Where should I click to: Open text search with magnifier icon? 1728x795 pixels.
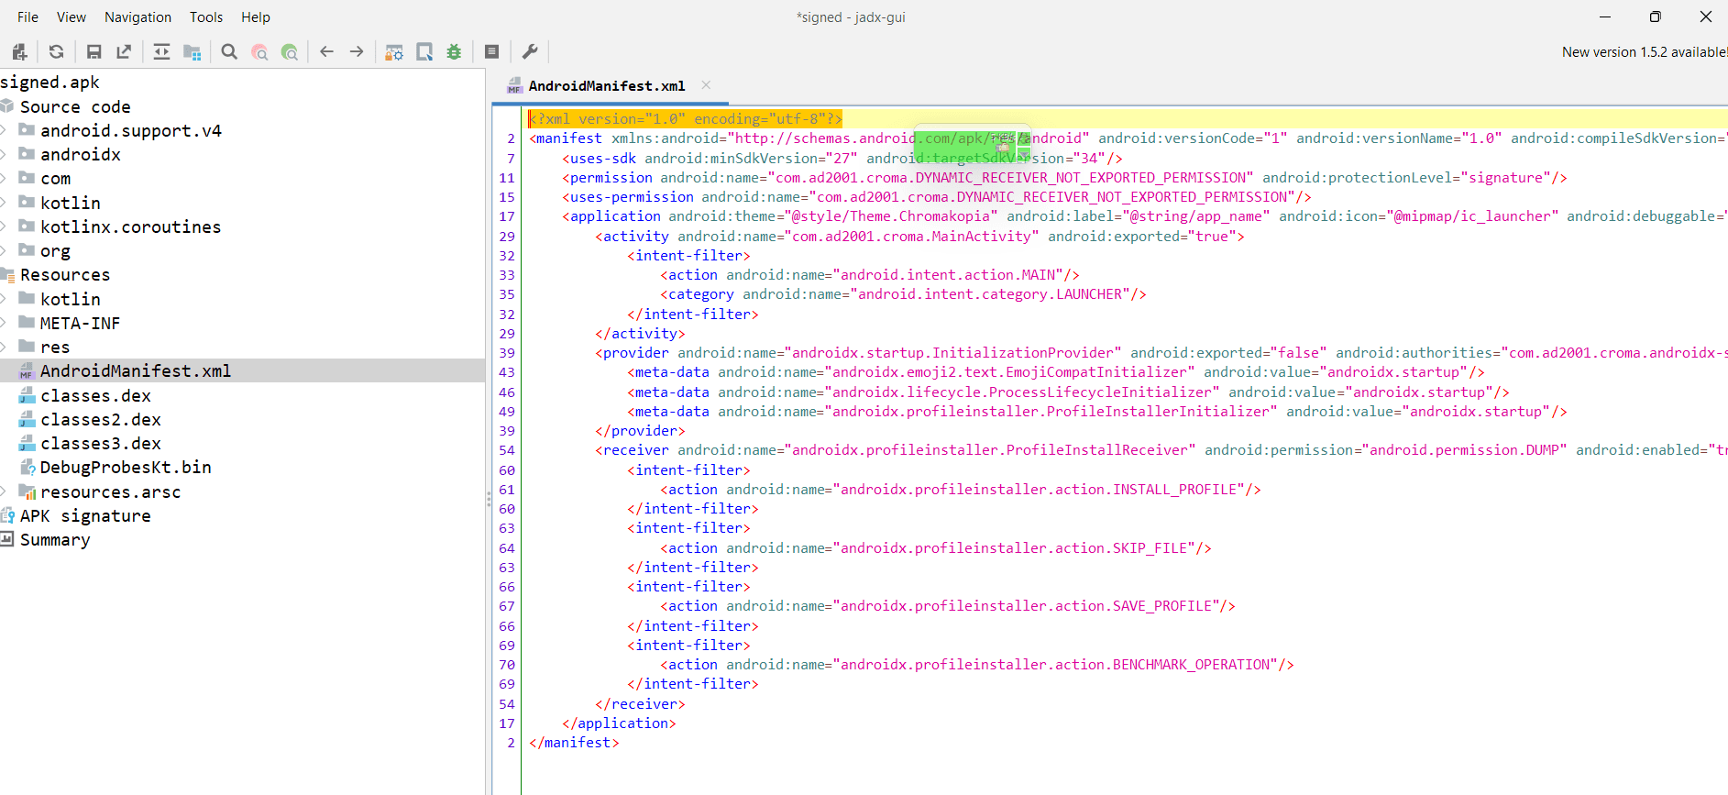click(x=229, y=52)
